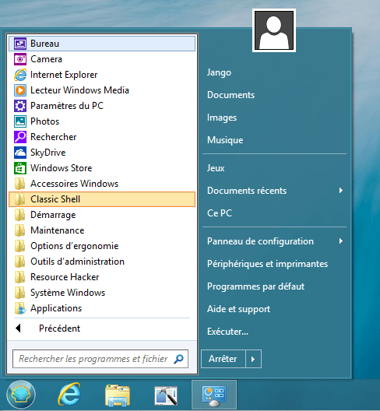
Task: Click the user account picture
Action: click(x=274, y=30)
